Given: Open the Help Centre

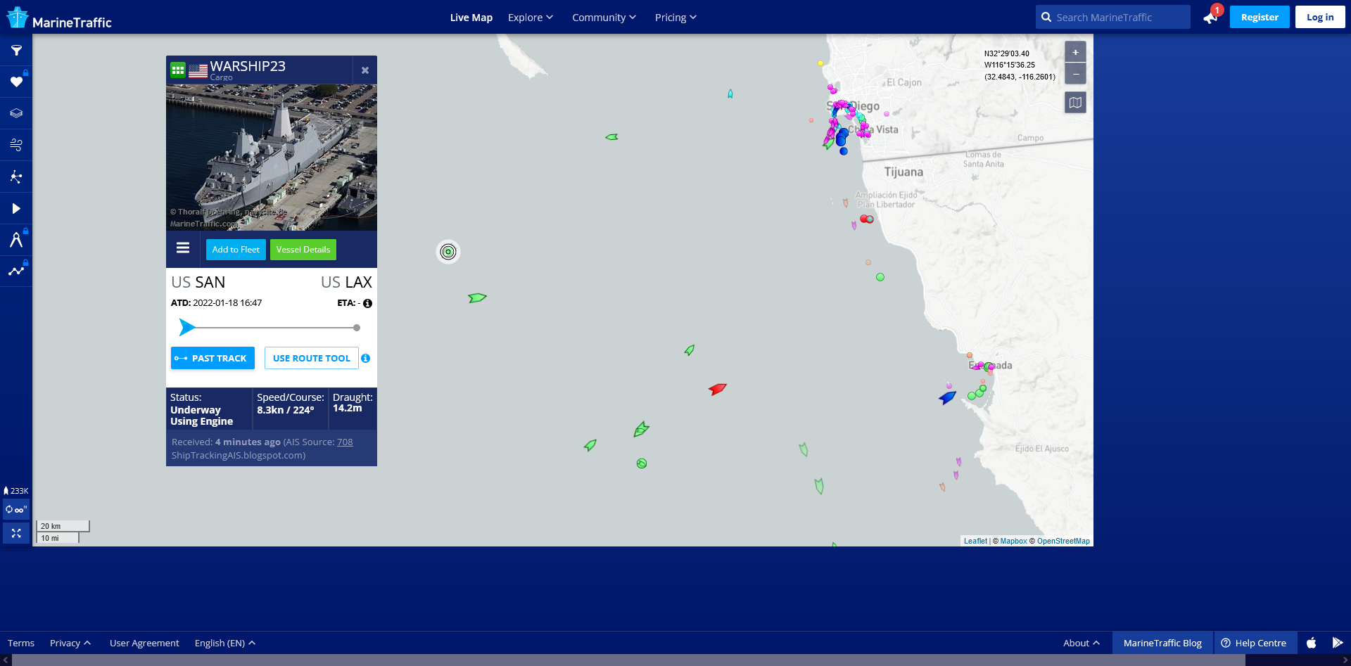Looking at the screenshot, I should pos(1254,643).
